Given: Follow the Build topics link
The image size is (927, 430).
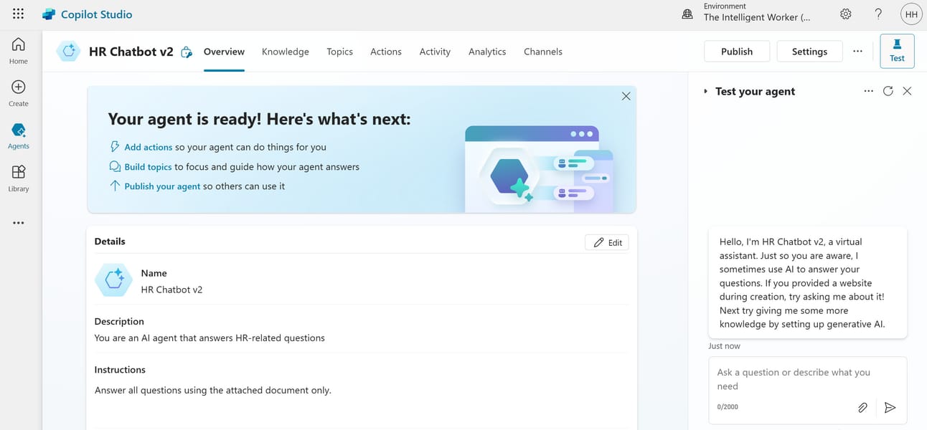Looking at the screenshot, I should (148, 166).
